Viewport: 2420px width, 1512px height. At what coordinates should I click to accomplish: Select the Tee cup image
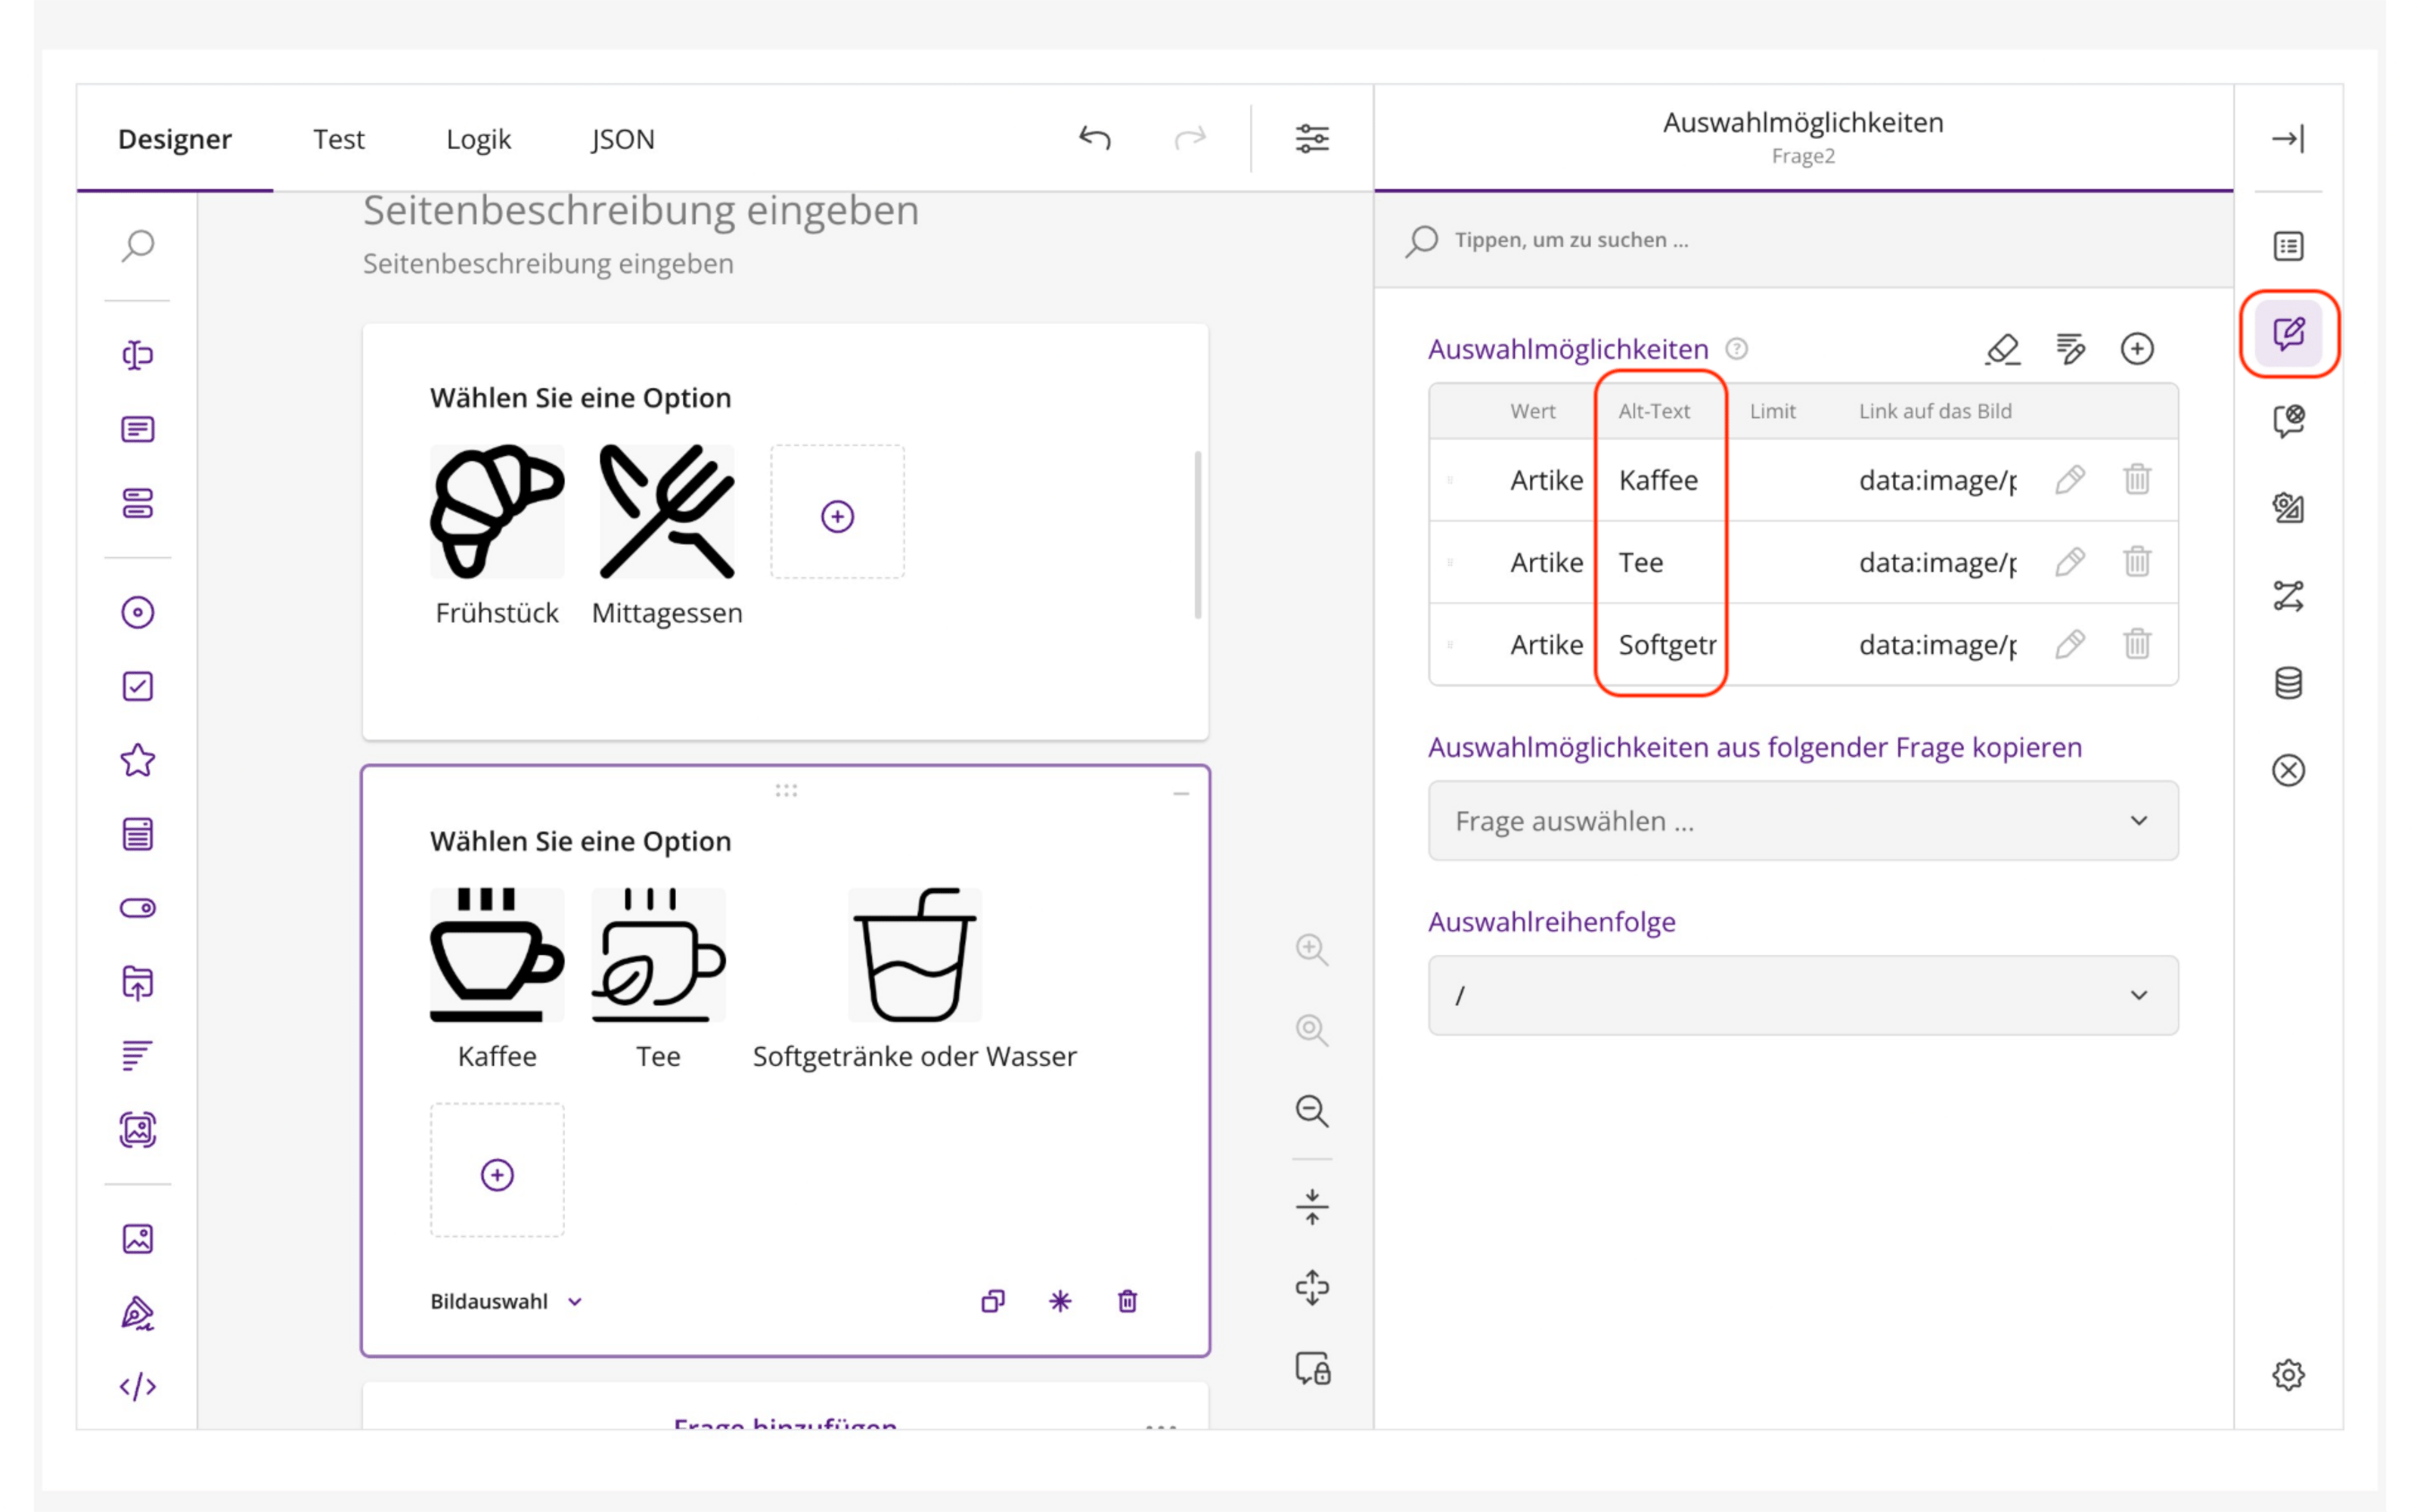658,955
